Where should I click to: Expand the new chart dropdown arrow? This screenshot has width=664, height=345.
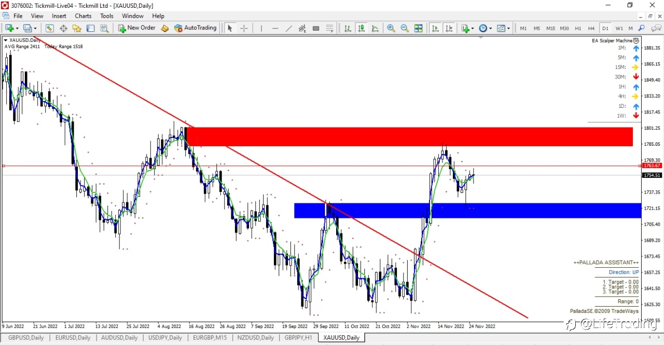(x=17, y=29)
